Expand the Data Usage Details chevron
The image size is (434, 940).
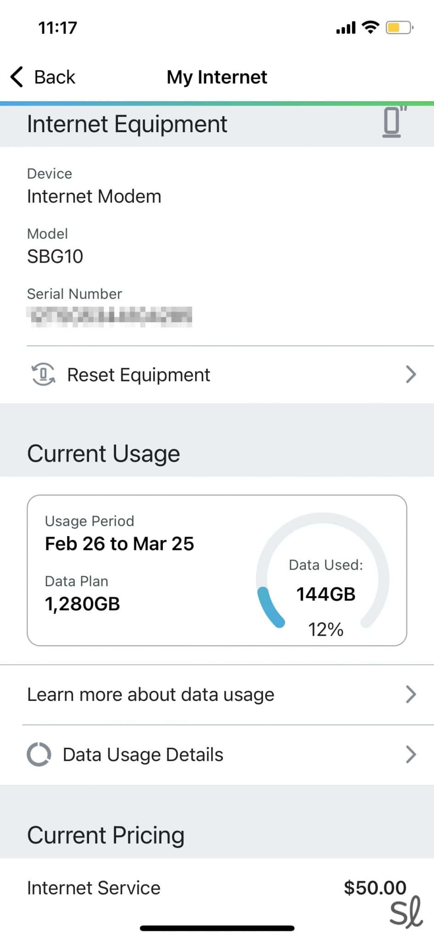[411, 753]
